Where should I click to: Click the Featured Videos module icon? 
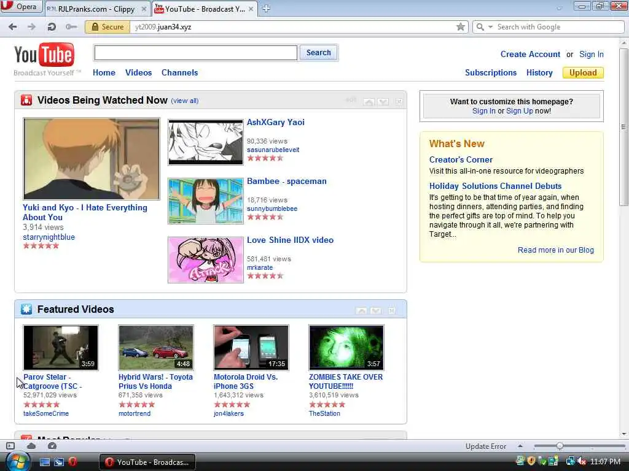[26, 309]
